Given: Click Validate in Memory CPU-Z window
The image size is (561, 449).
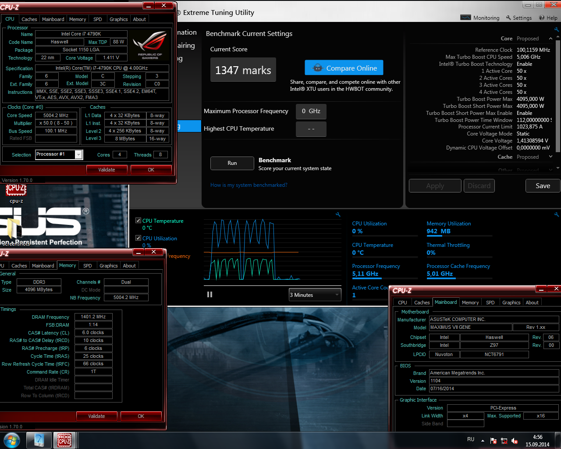Looking at the screenshot, I should coord(96,416).
